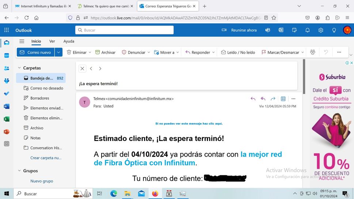Bookmark this page with star icon
The width and height of the screenshot is (354, 199).
pyautogui.click(x=274, y=18)
